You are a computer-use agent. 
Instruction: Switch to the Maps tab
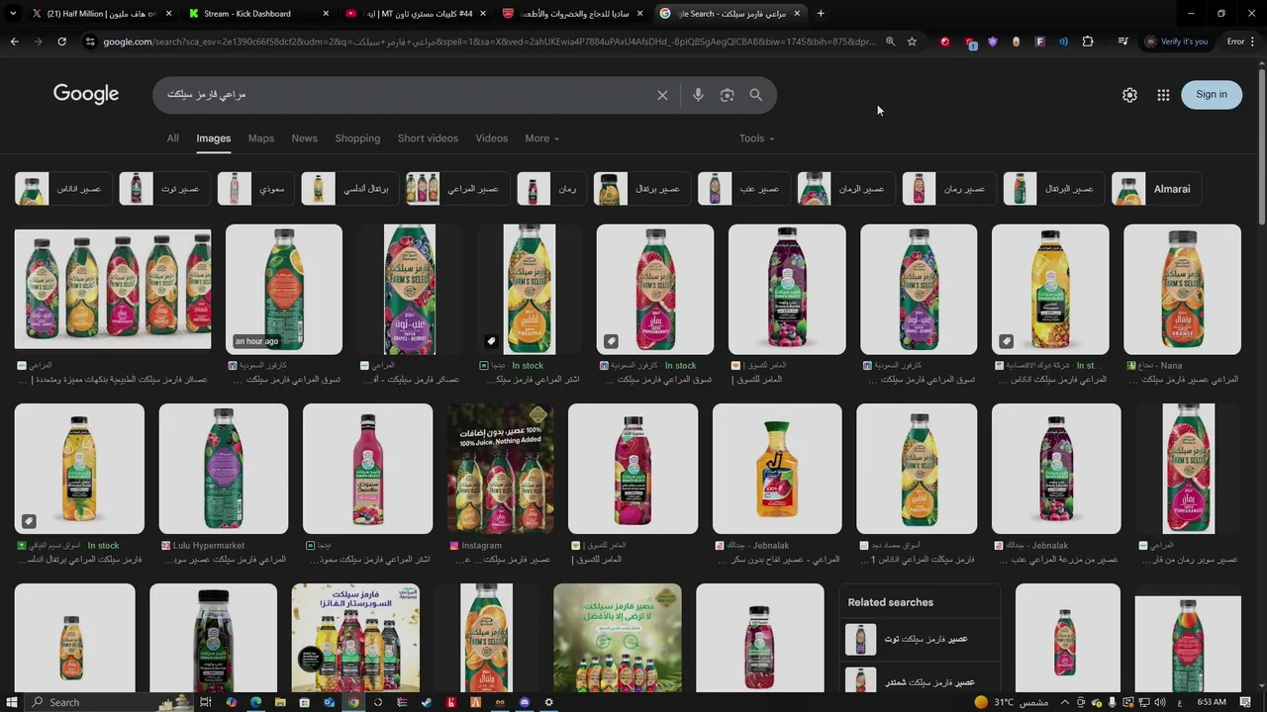[261, 138]
